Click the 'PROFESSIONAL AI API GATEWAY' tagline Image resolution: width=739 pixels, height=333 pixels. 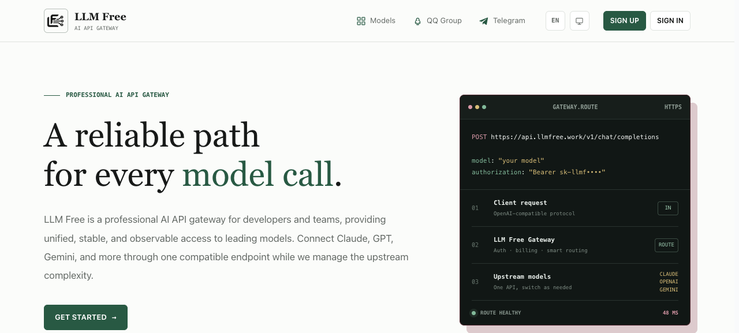point(117,95)
